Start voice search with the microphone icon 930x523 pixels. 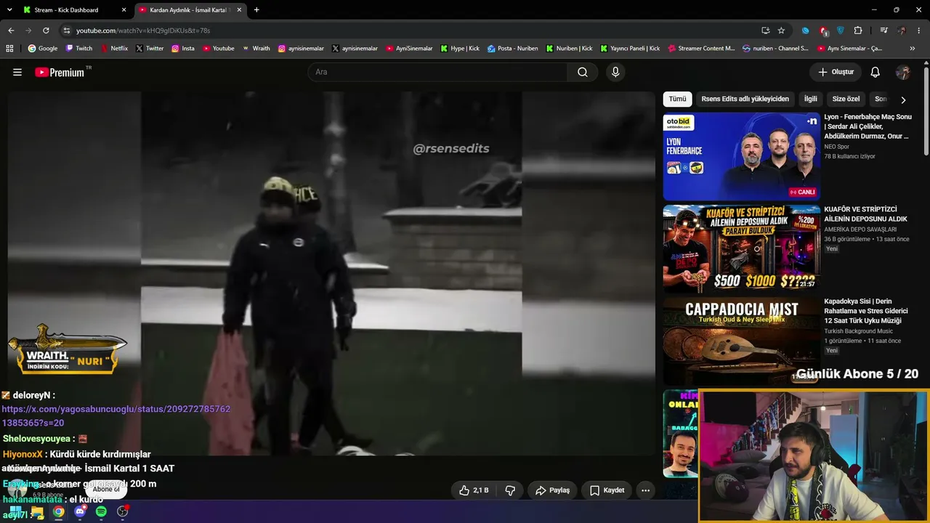615,72
